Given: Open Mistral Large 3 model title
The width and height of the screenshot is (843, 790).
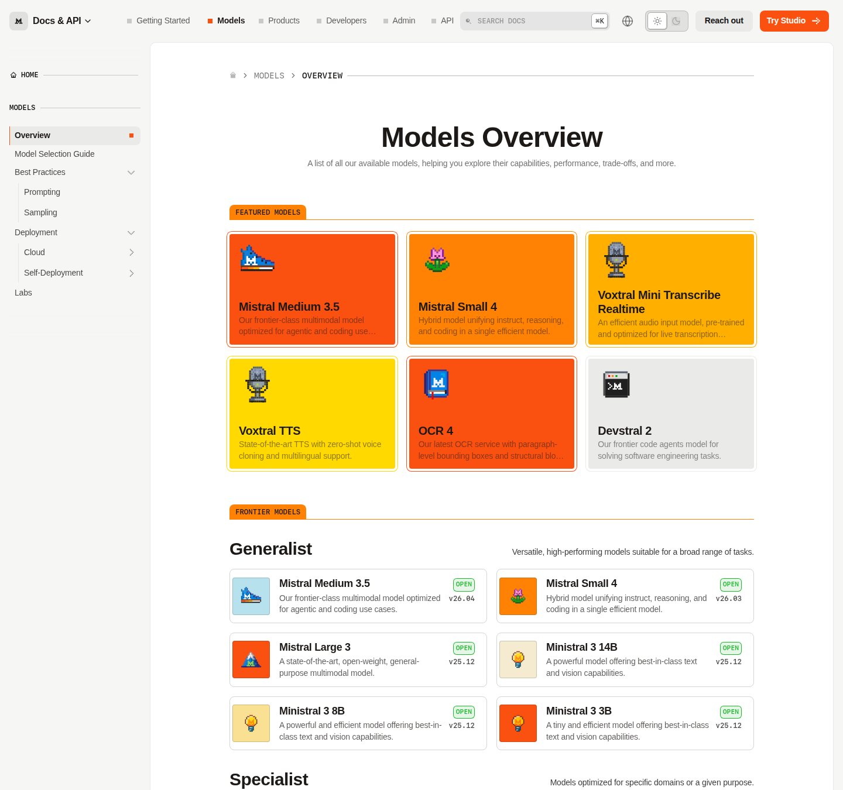Looking at the screenshot, I should click(x=315, y=647).
